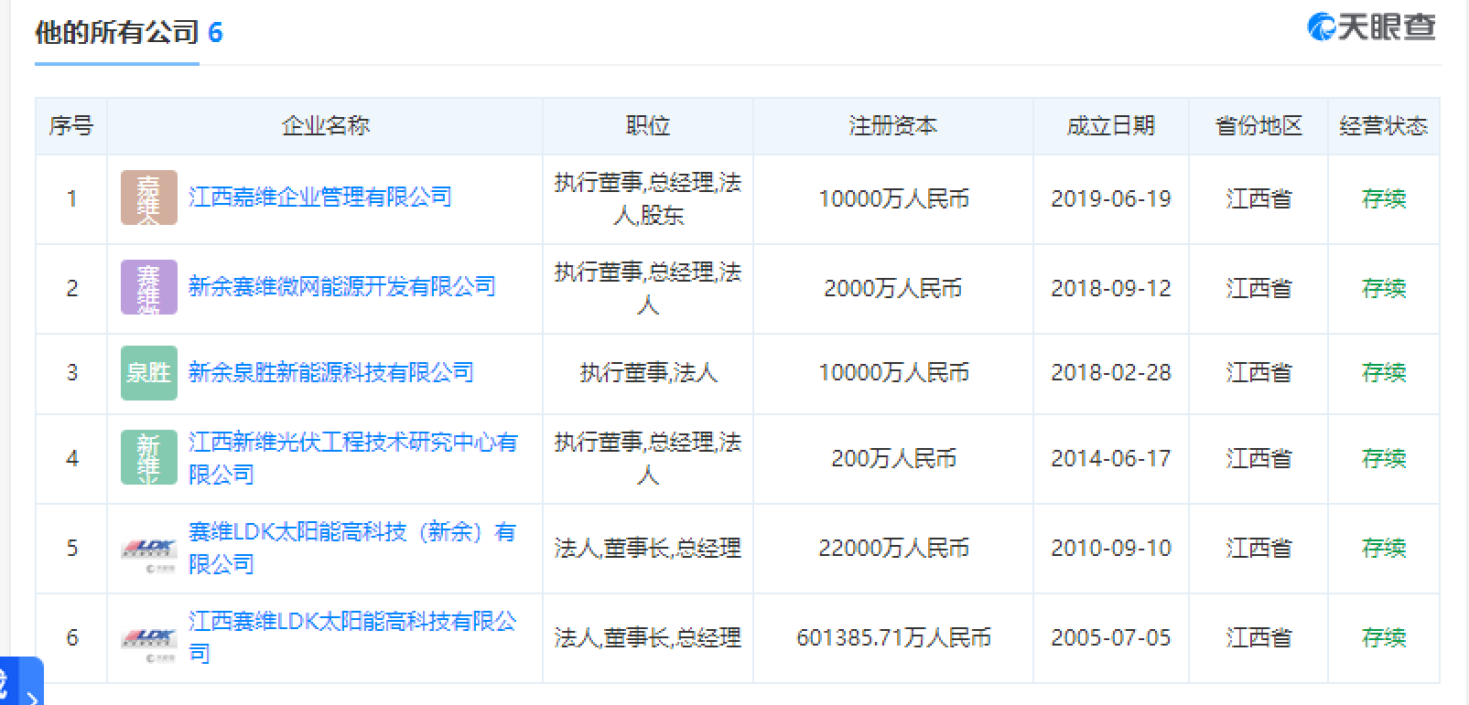
Task: Click the green 泉胜 logo icon
Action: (148, 373)
